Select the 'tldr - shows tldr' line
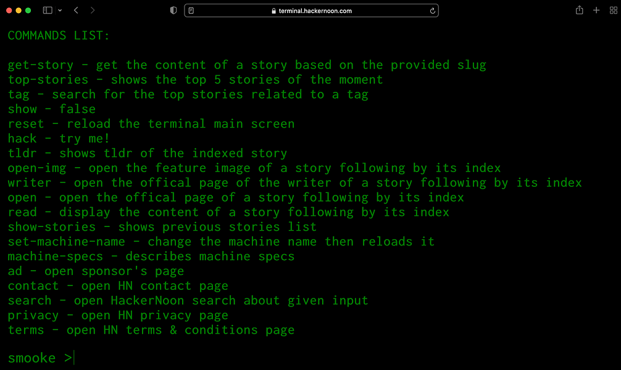Screen dimensions: 621x370 [x=148, y=153]
